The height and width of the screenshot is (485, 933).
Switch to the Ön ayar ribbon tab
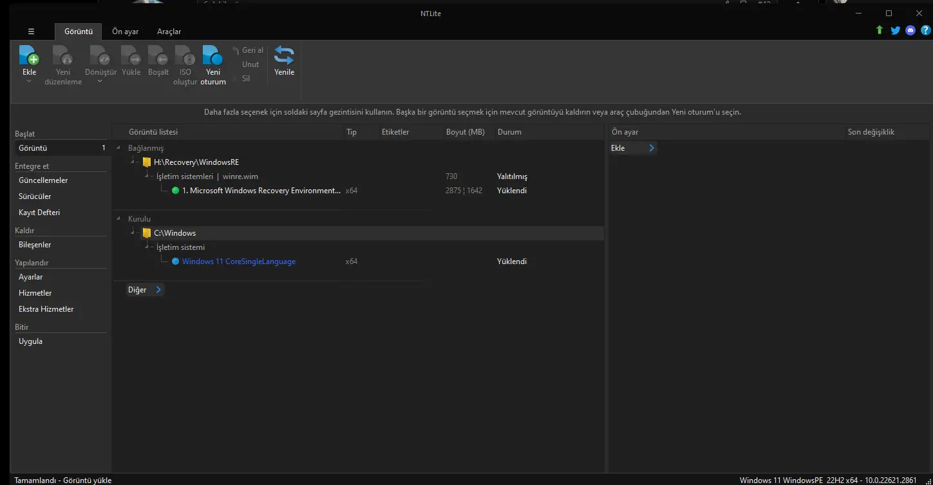pyautogui.click(x=126, y=32)
